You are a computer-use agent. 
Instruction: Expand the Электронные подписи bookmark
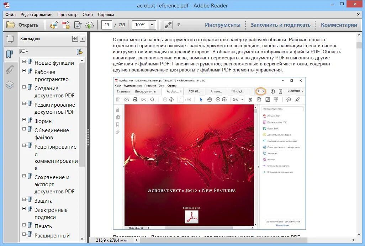click(x=24, y=208)
